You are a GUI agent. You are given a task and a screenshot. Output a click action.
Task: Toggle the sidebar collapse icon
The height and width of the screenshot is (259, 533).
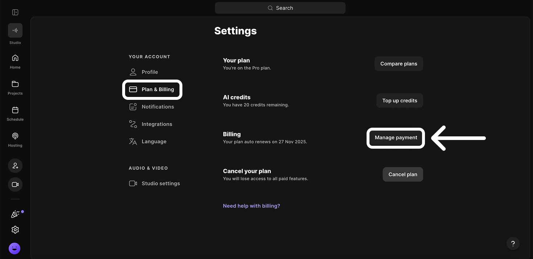(x=15, y=12)
